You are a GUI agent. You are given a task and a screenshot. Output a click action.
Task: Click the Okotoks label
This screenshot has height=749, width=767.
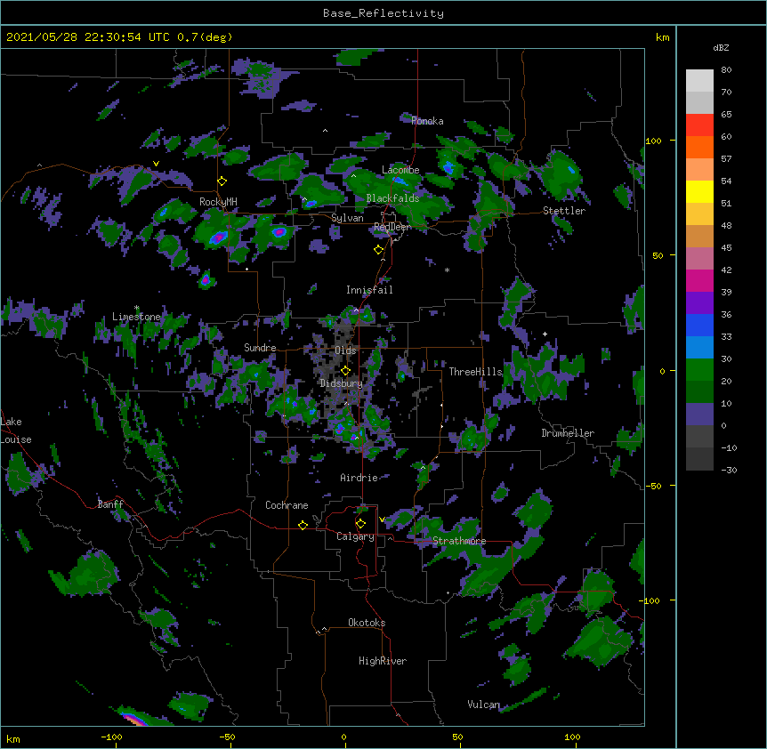point(367,623)
